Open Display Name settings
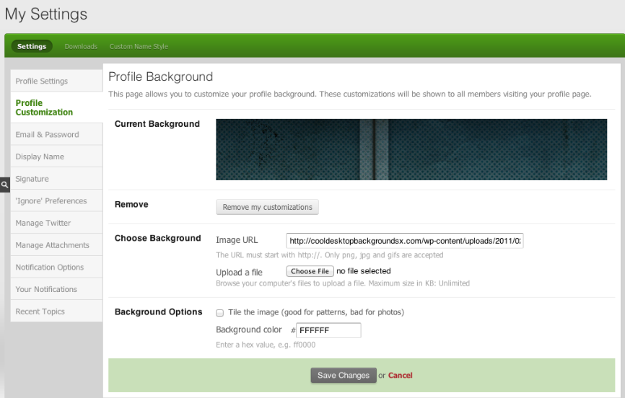 tap(40, 156)
